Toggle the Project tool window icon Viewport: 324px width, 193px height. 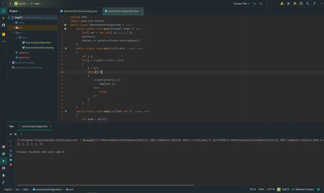pos(3,11)
